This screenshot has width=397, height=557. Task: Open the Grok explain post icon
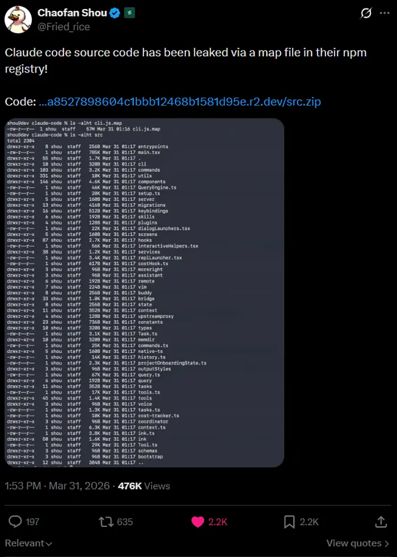(x=366, y=14)
